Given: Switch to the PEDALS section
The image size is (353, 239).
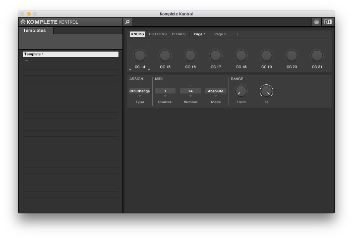Looking at the screenshot, I should click(178, 34).
